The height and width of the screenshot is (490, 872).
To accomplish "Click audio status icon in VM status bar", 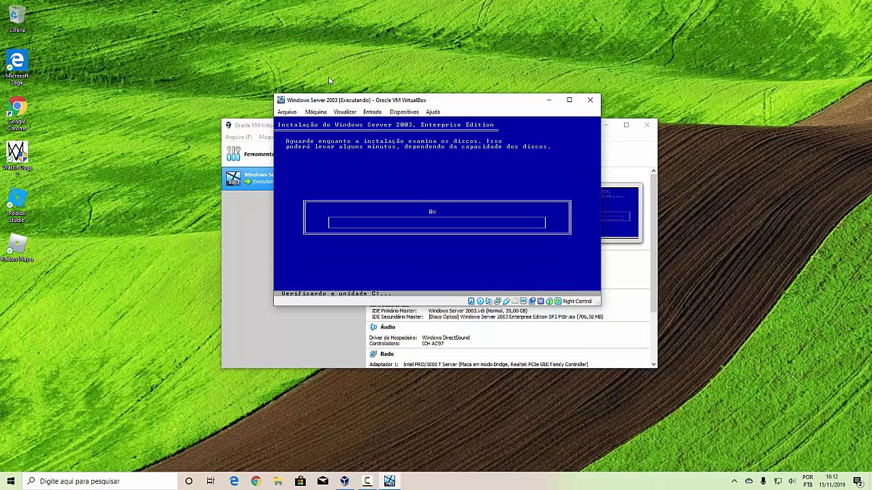I will (489, 301).
